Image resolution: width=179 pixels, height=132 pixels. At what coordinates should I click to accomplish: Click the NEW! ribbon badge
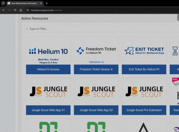[x=175, y=80]
